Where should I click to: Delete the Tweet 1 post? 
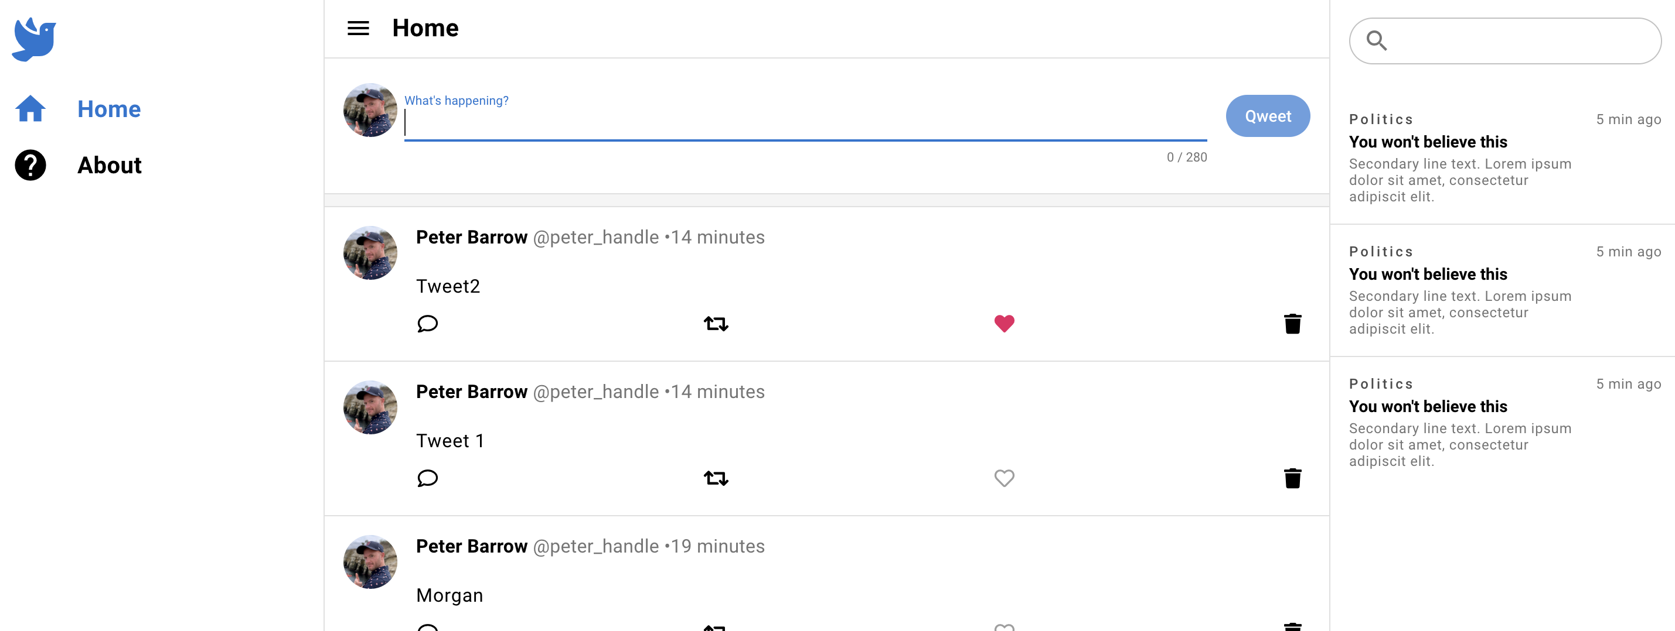pyautogui.click(x=1292, y=478)
